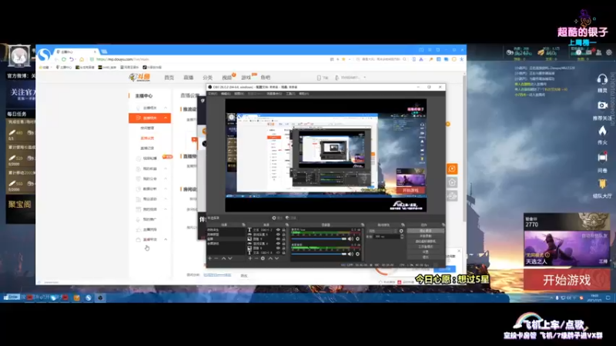The image size is (616, 346).
Task: Open the 编辑 menu in OBS
Action: (x=226, y=94)
